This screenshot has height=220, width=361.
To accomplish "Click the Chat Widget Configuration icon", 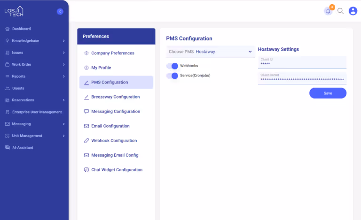I will pyautogui.click(x=86, y=170).
